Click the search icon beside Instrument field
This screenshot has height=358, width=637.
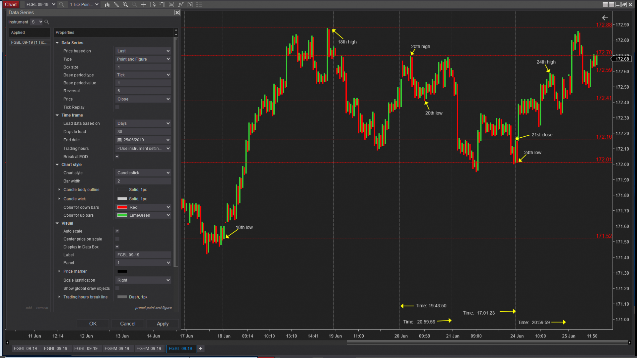(47, 22)
